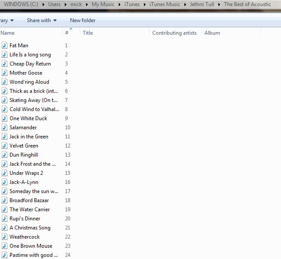Select the Weathercock file name
The image size is (281, 259).
[24, 237]
